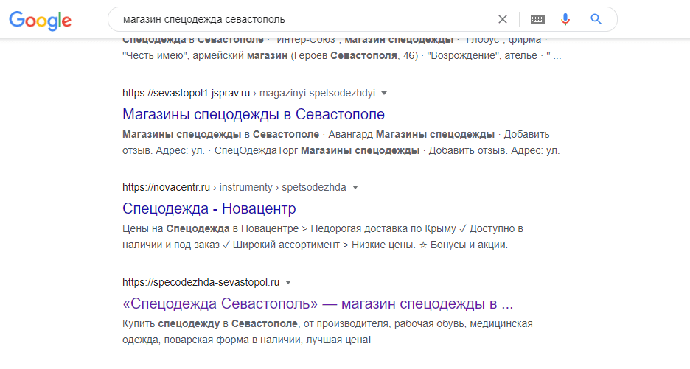
Task: Click the https://novacentr.ru URL text
Action: (166, 188)
